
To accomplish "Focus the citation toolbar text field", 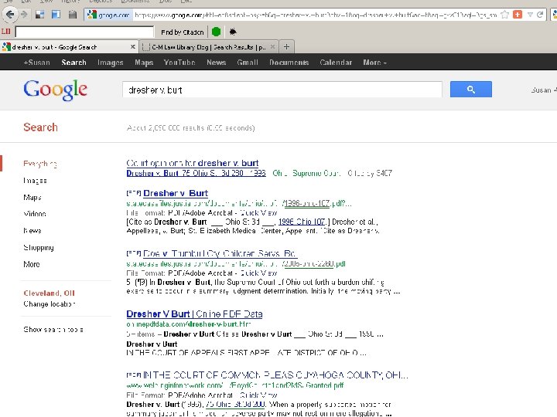I will pos(84,32).
